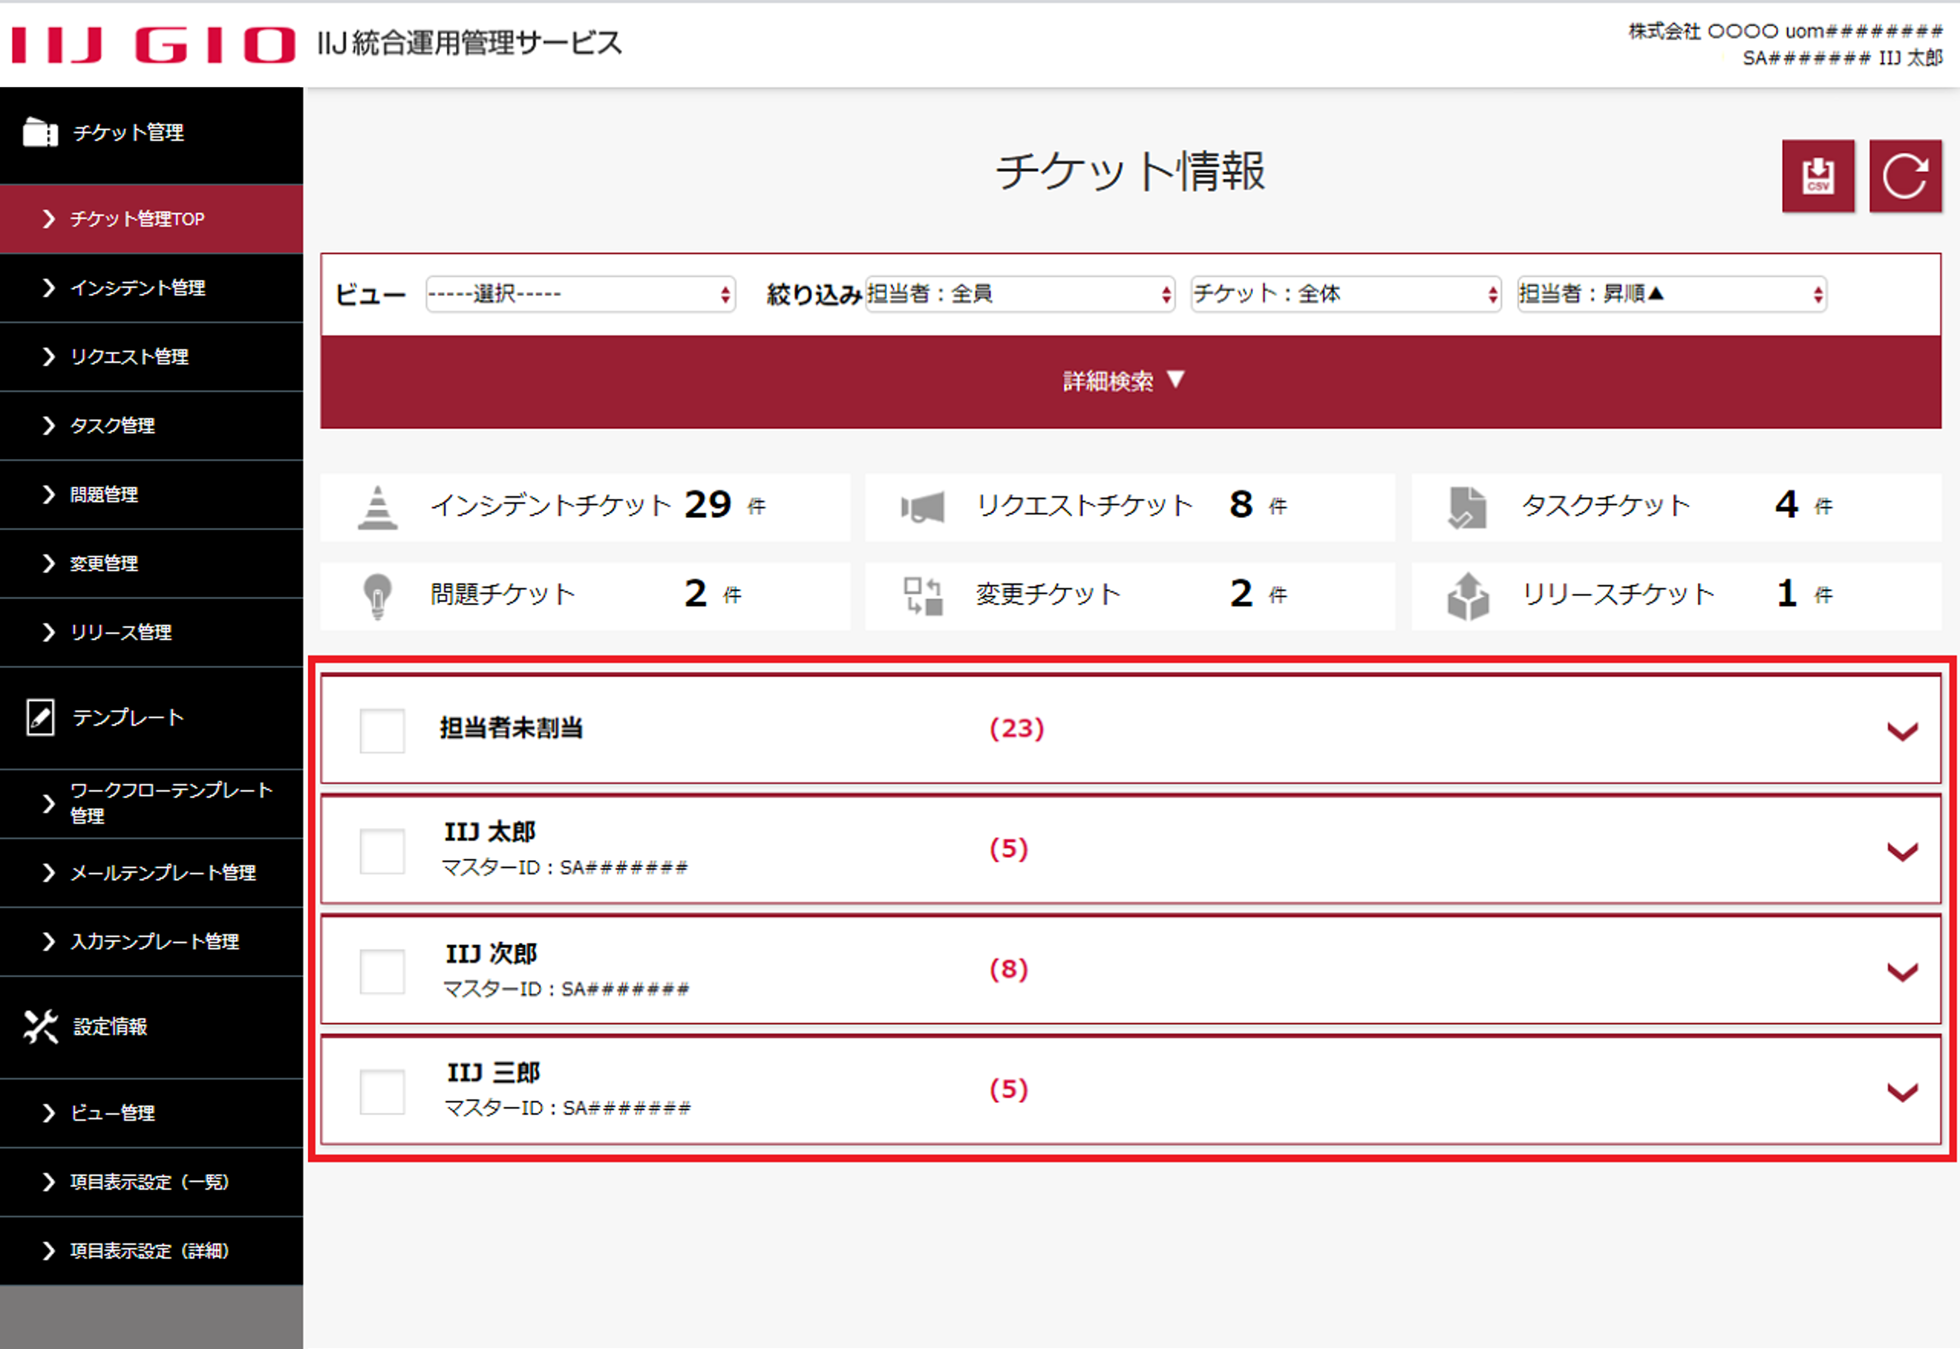Open タスク管理 in sidebar
This screenshot has width=1960, height=1349.
[151, 426]
